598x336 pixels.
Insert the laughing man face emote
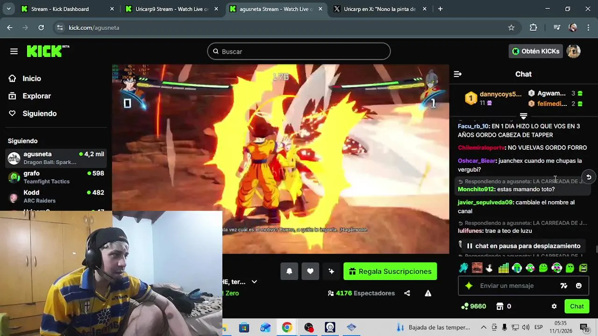click(477, 268)
